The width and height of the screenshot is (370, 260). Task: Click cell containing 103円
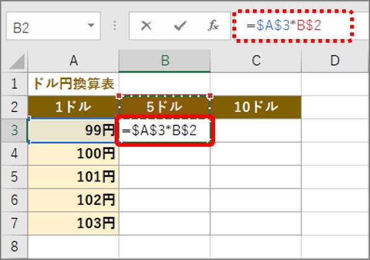pos(73,223)
